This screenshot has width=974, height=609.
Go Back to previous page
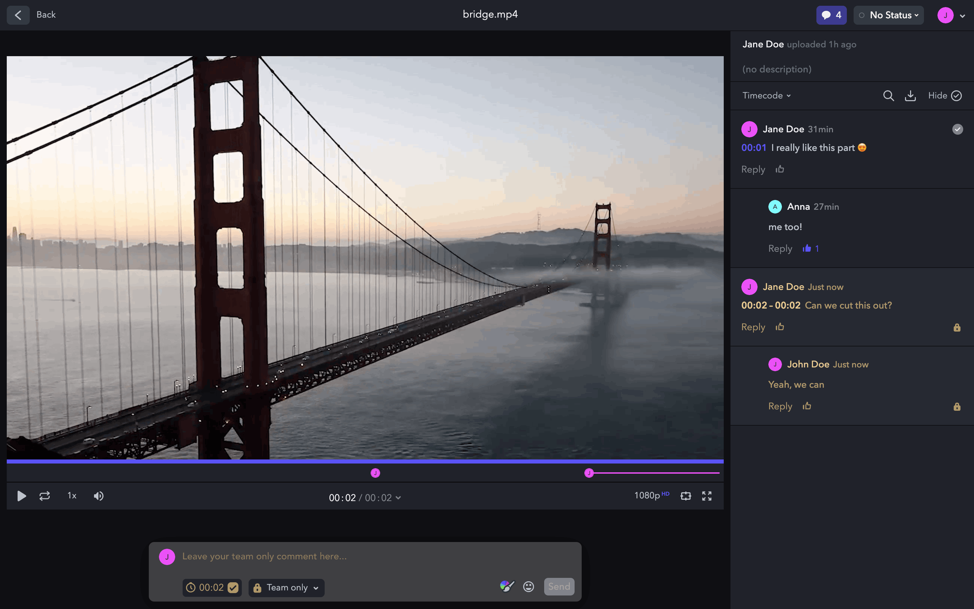coord(18,15)
